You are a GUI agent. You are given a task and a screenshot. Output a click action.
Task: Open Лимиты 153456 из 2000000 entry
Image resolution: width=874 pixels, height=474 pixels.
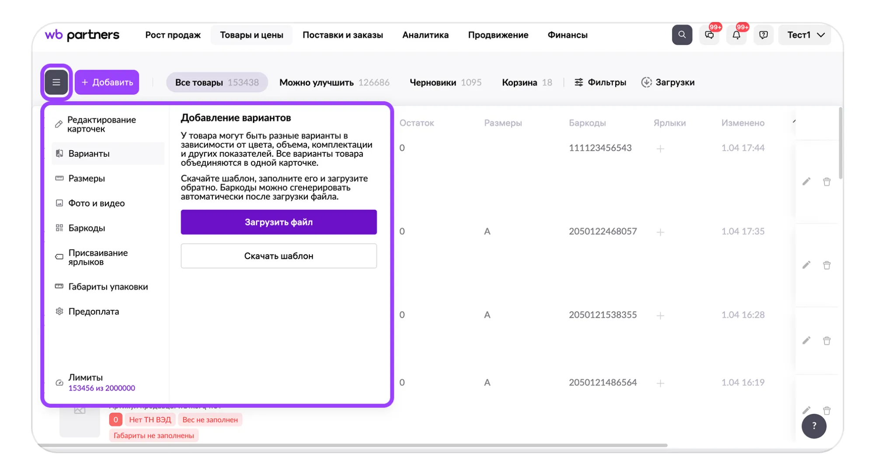coord(101,382)
